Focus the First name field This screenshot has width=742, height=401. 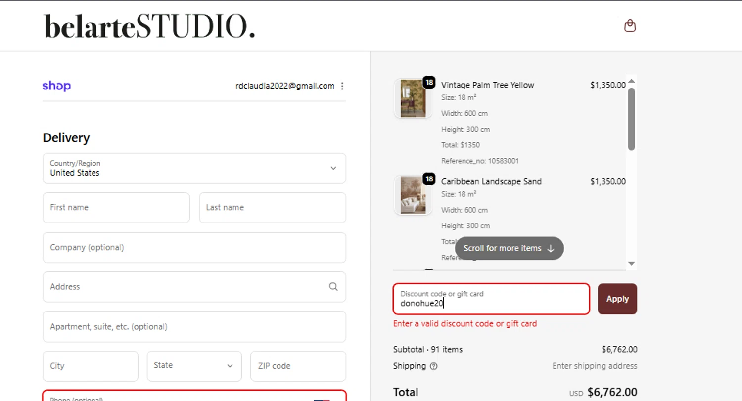[x=116, y=208]
